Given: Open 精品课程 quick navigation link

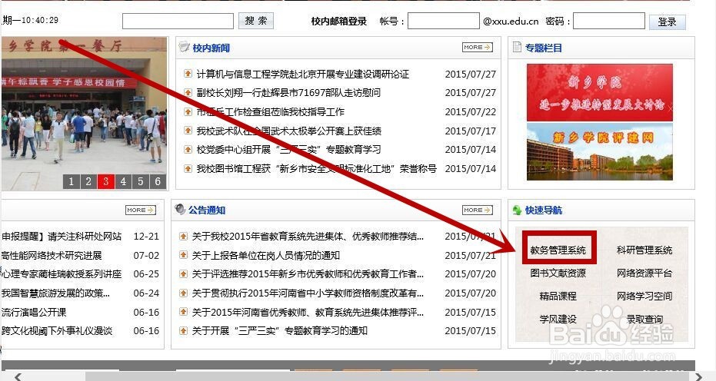Looking at the screenshot, I should tap(558, 297).
